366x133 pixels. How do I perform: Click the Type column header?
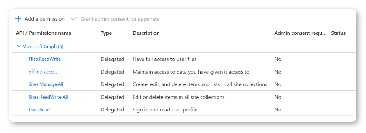pos(106,33)
